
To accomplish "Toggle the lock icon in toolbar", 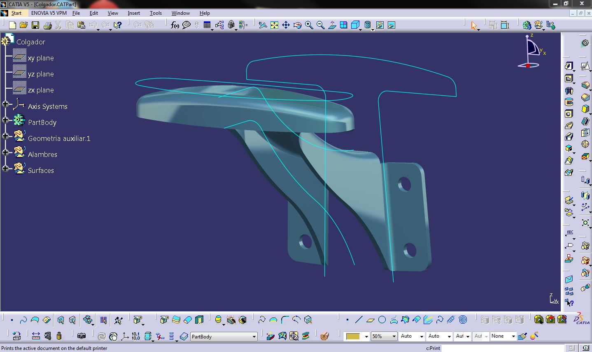I will point(231,25).
